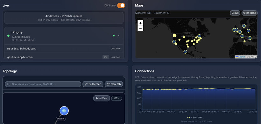
Task: Toggle the DNS only switch
Action: (121, 5)
